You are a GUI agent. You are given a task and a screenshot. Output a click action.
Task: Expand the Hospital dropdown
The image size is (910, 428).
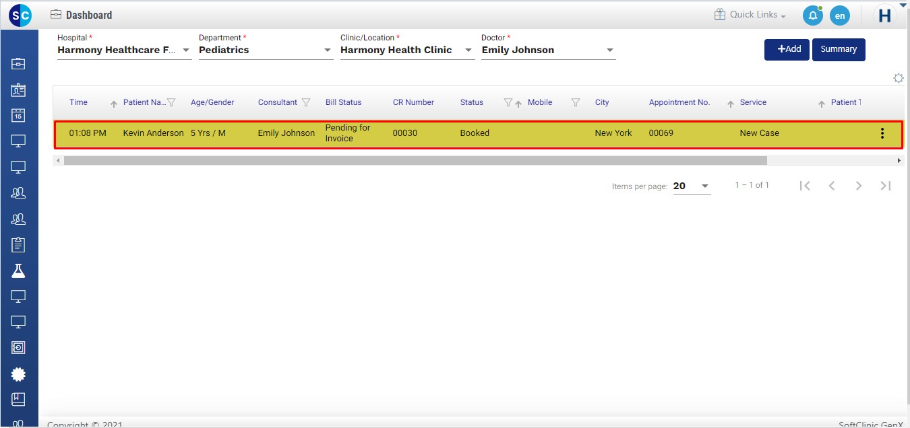coord(187,50)
